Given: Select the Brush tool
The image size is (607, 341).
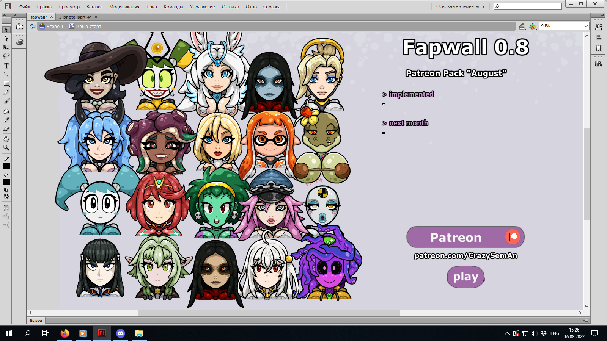Looking at the screenshot, I should [x=6, y=101].
